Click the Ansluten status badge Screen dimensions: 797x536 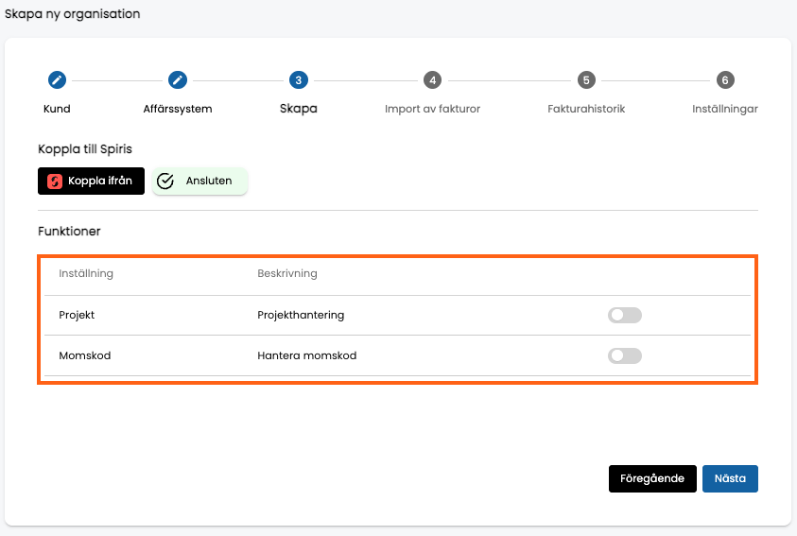point(199,181)
